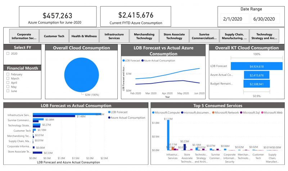The width and height of the screenshot is (288, 171).
Task: Check the April financial month
Action: [8, 83]
